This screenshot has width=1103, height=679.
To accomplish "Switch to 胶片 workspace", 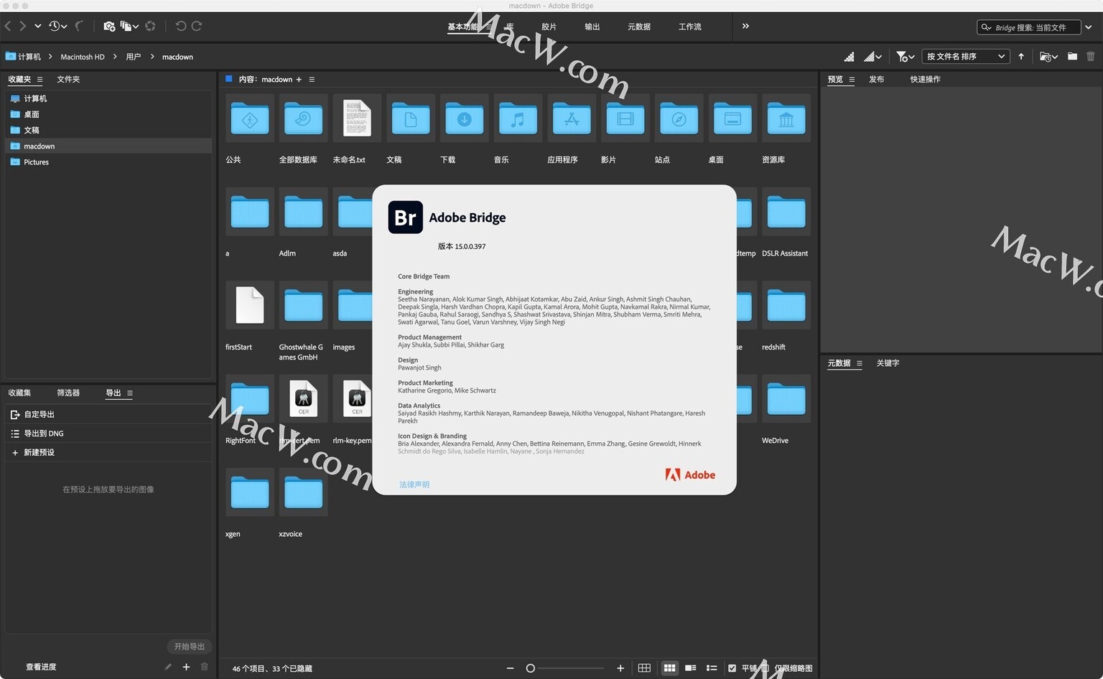I will click(x=549, y=27).
